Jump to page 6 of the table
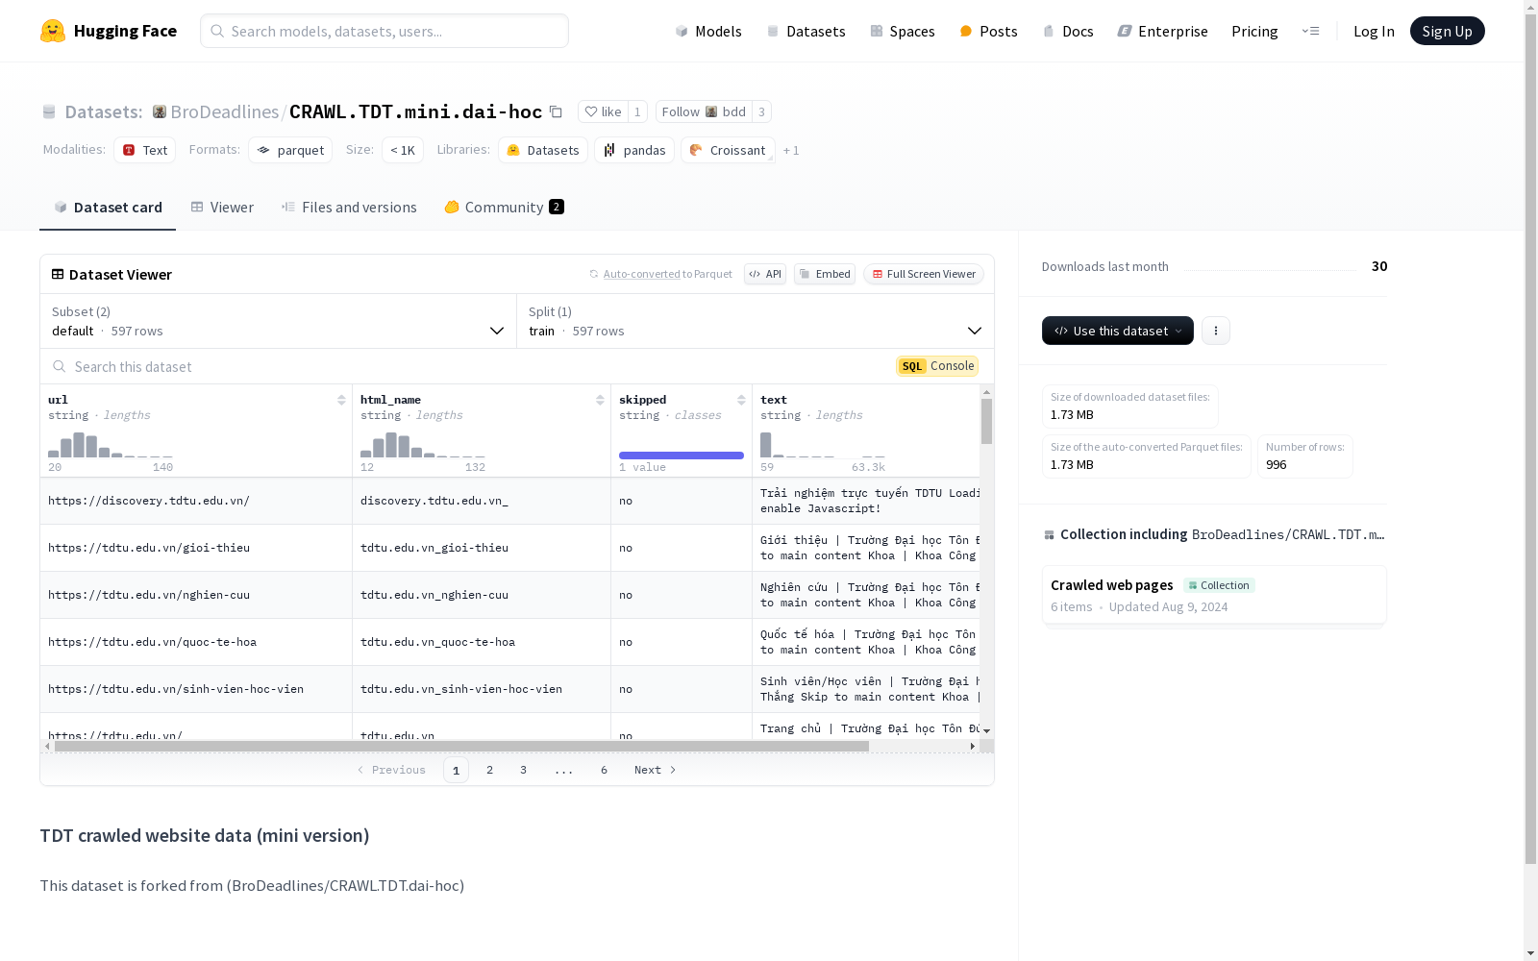The image size is (1538, 961). pos(604,770)
